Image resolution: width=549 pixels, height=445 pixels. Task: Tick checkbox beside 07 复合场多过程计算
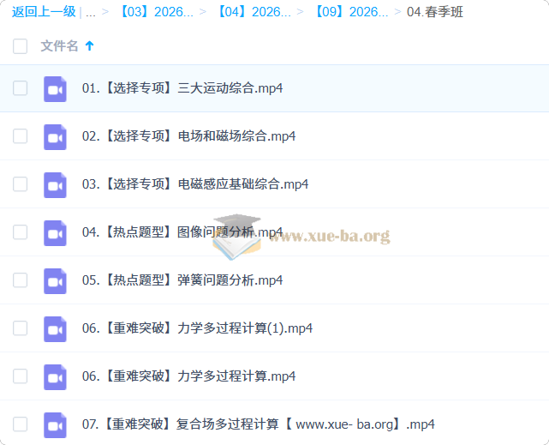tap(21, 424)
